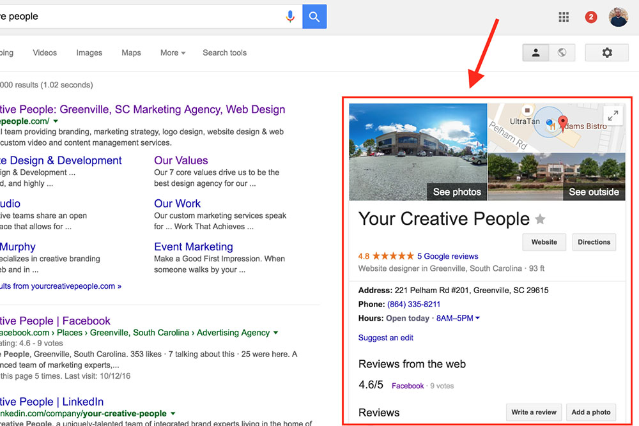Viewport: 639px width, 426px height.
Task: Open the Our Values sitelink
Action: pos(181,160)
